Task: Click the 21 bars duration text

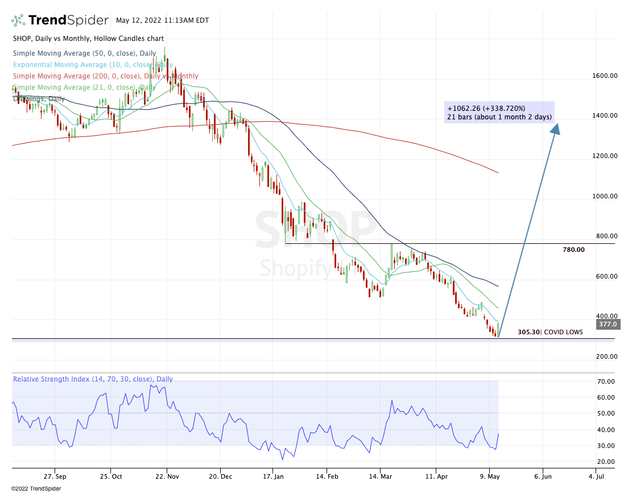Action: coord(499,117)
